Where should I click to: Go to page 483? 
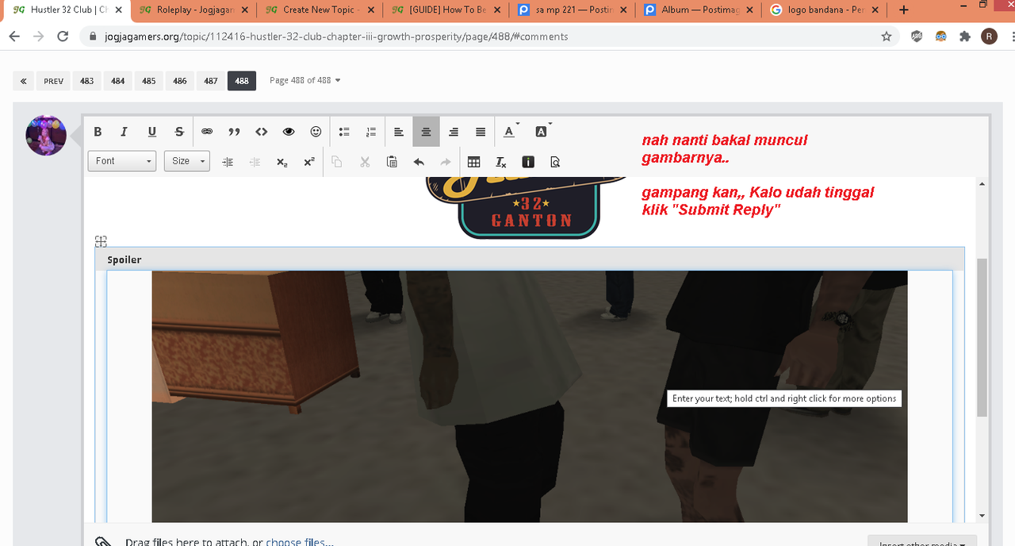(x=87, y=81)
